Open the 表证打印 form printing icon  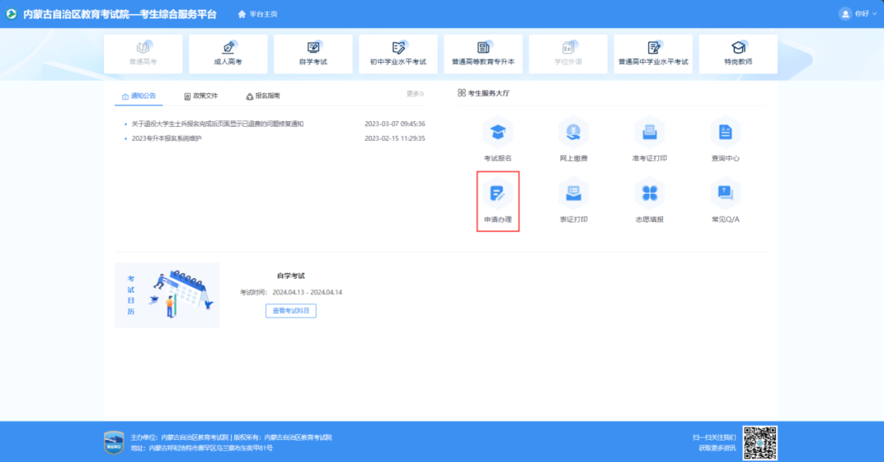pyautogui.click(x=573, y=194)
